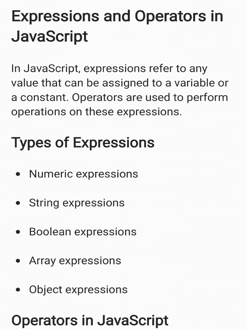The height and width of the screenshot is (330, 247).
Task: Click the main title 'Expressions and Operators in JavaScript'
Action: [117, 26]
